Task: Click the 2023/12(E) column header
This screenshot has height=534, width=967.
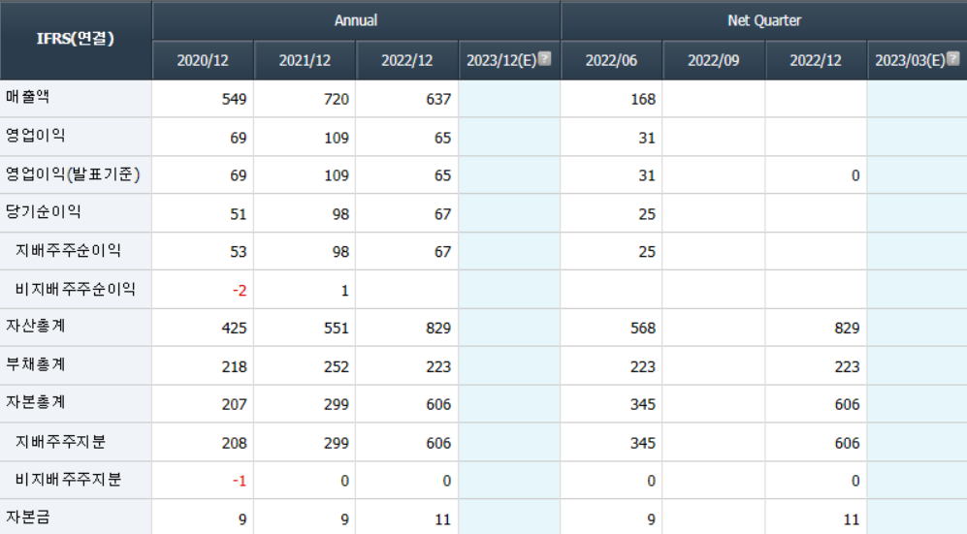Action: [x=509, y=60]
